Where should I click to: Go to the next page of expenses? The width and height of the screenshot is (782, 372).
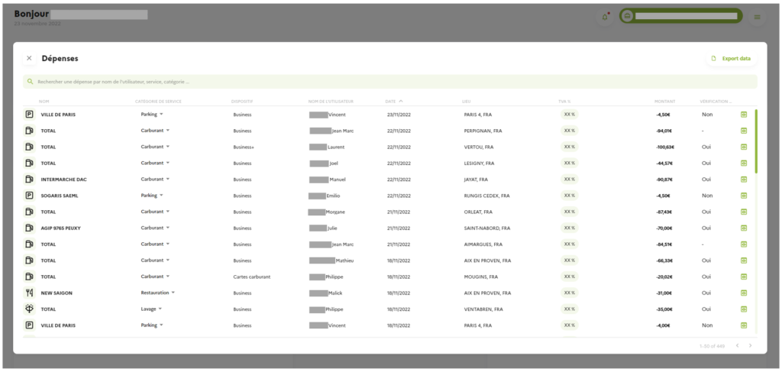(750, 345)
